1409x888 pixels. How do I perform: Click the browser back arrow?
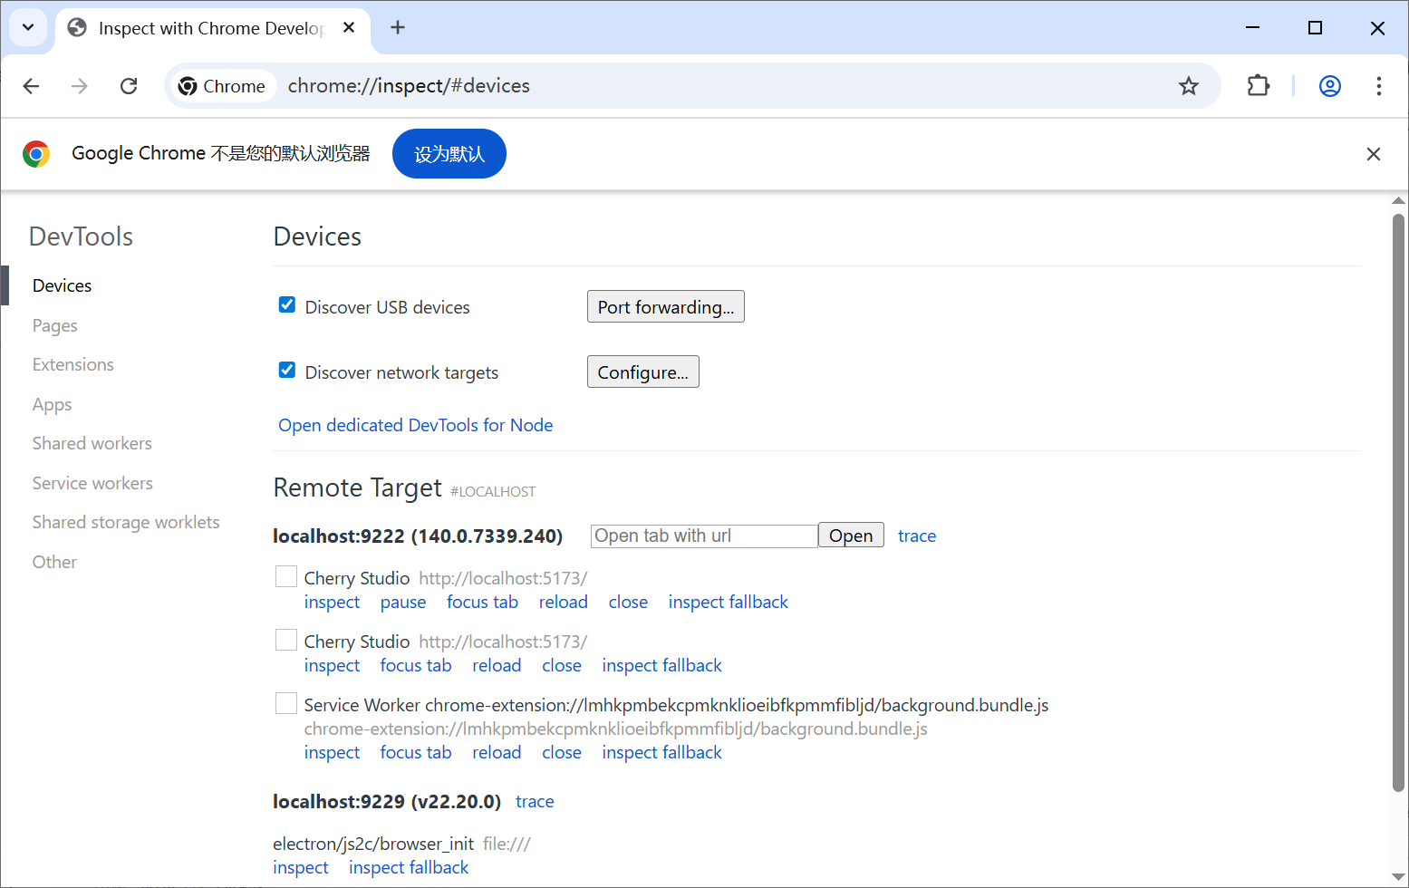[31, 86]
